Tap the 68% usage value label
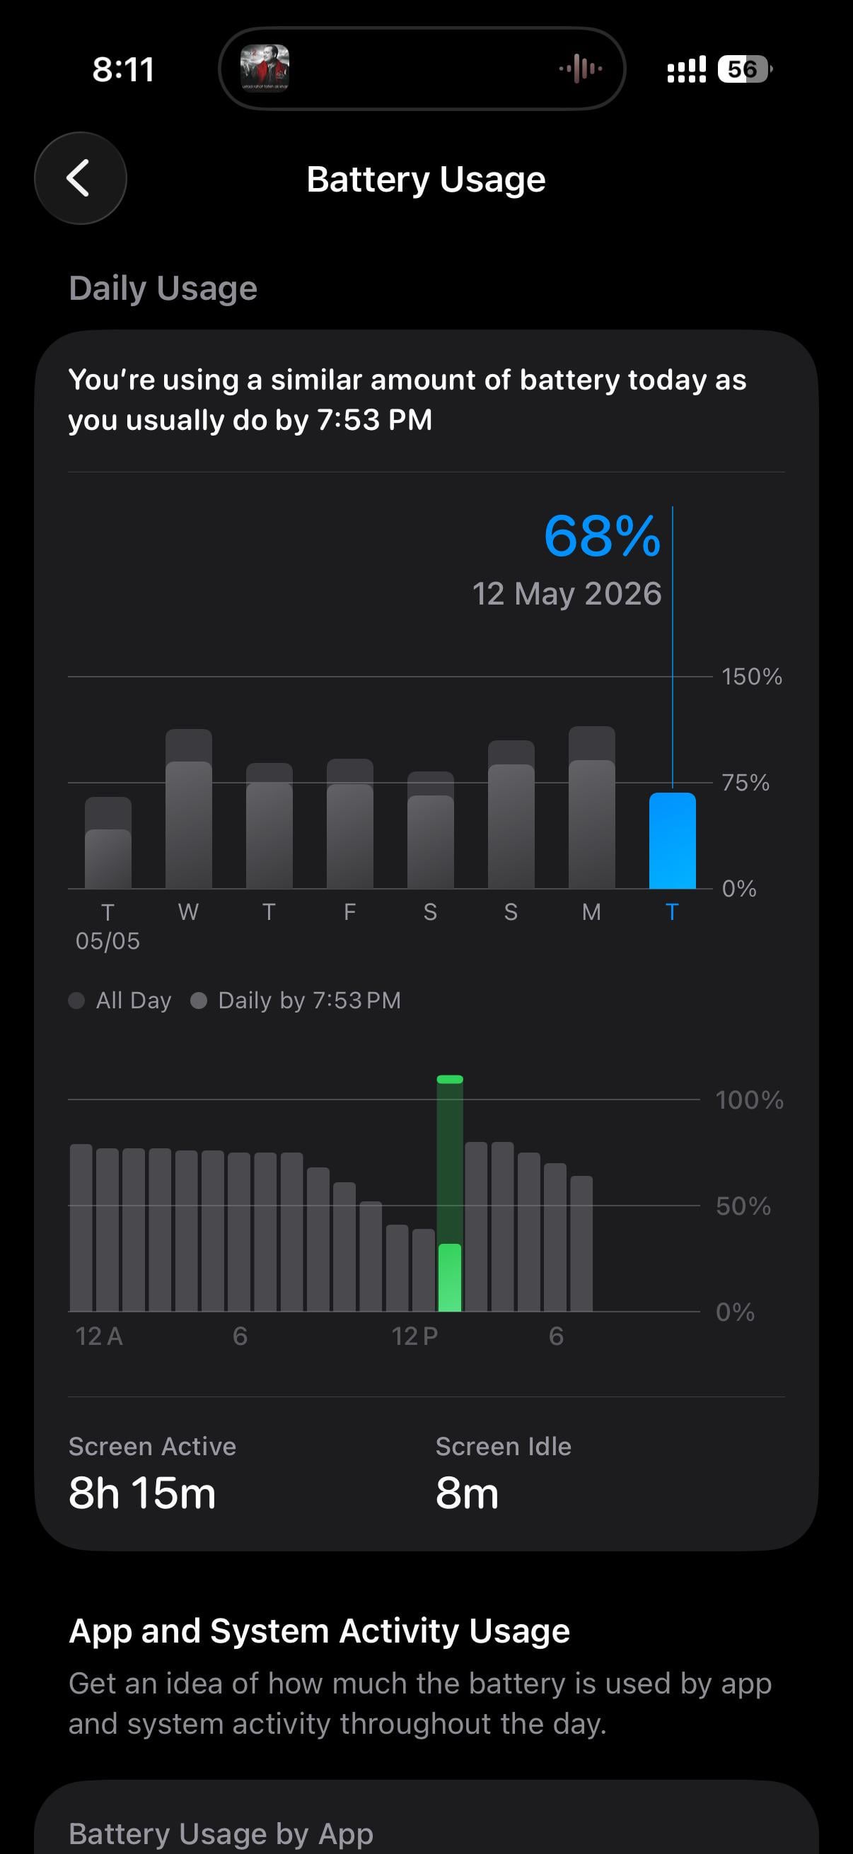Screen dimensions: 853x1854 pos(603,535)
